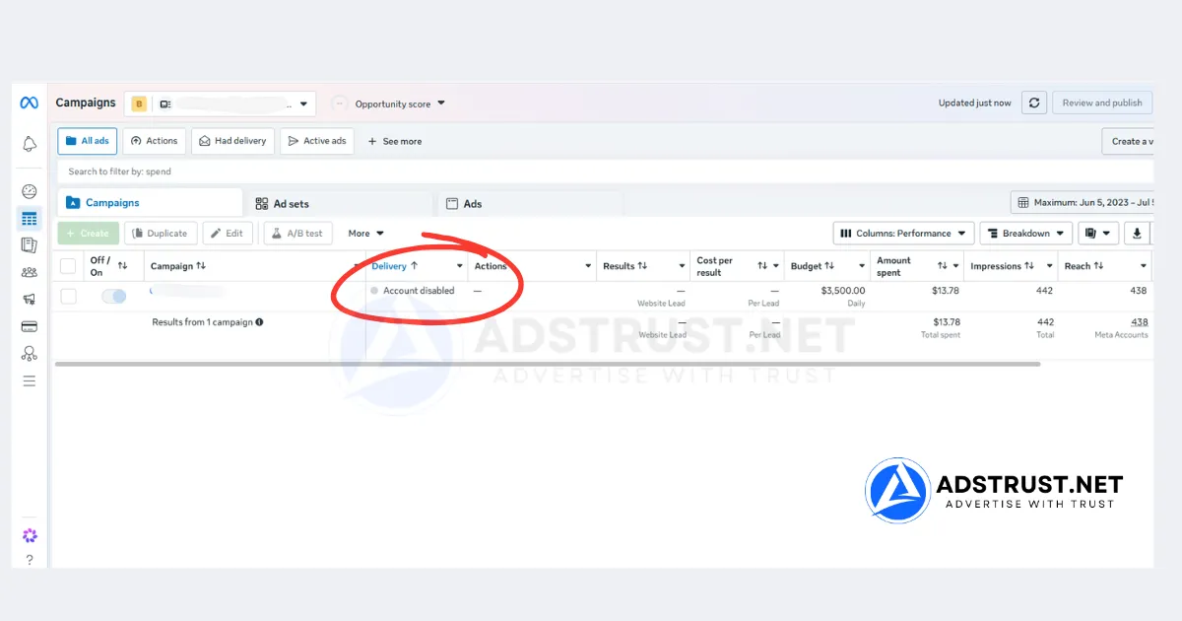Sort Cost per result arrows

pos(762,266)
